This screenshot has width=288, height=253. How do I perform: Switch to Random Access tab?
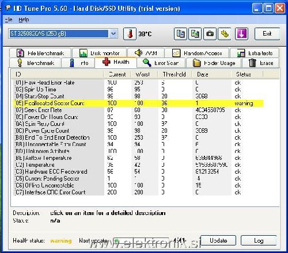click(x=197, y=53)
